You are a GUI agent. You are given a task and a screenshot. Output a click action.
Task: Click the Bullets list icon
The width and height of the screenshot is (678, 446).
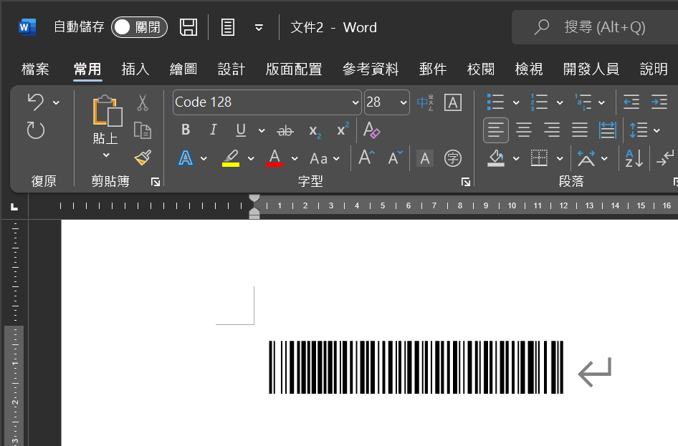coord(495,102)
